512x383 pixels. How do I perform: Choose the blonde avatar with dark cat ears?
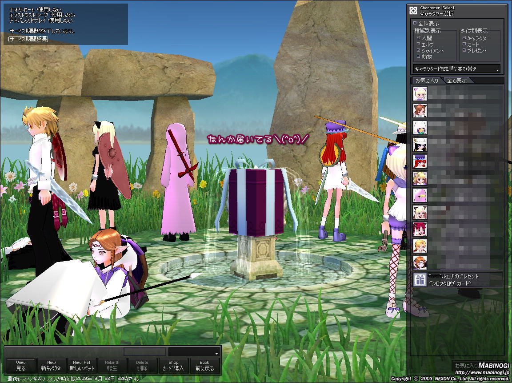click(x=420, y=213)
